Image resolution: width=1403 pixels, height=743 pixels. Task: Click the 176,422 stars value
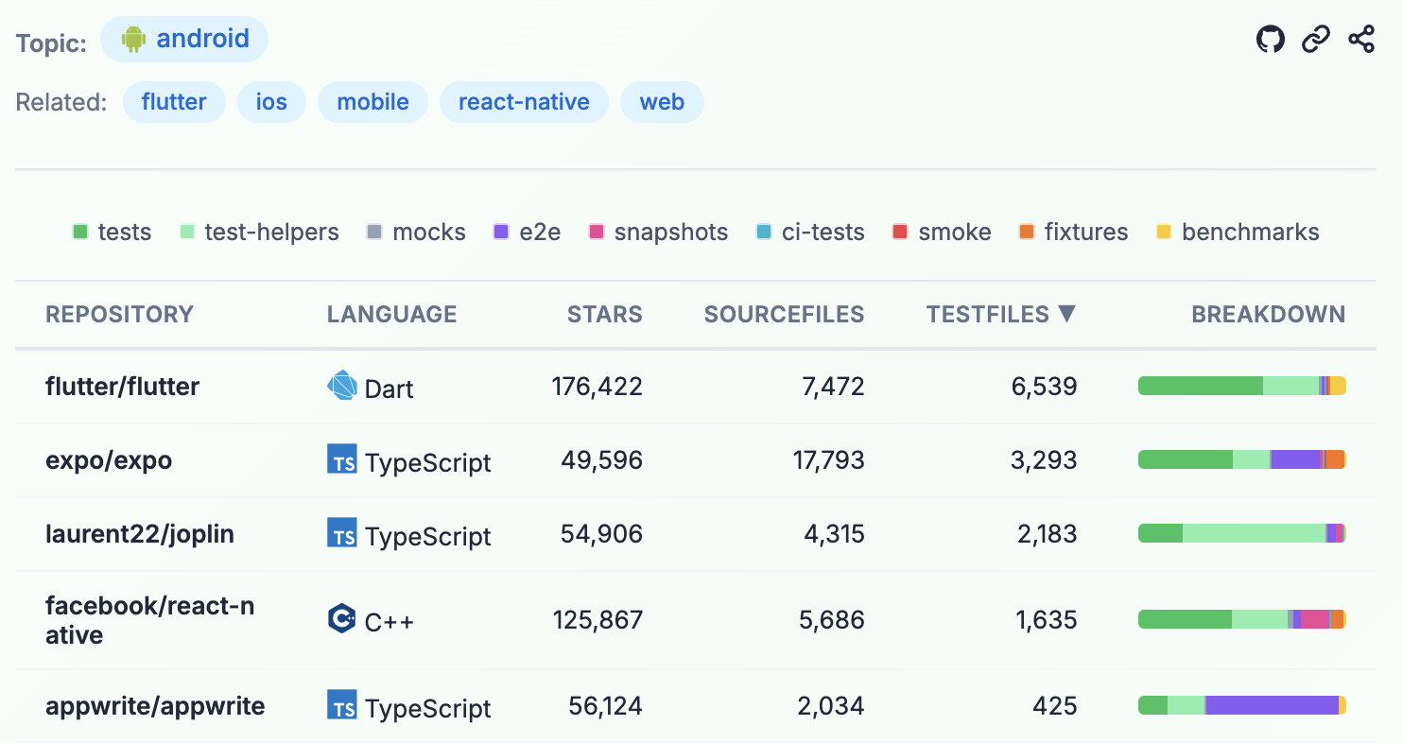coord(597,386)
